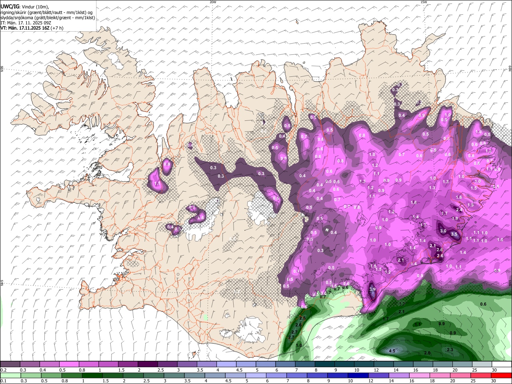The image size is (512, 384).
Task: Click the '2.3' rain value in green band
Action: 450,350
